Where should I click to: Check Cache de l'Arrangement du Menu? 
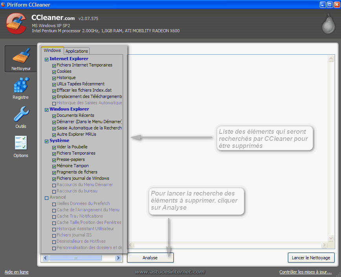(54, 211)
